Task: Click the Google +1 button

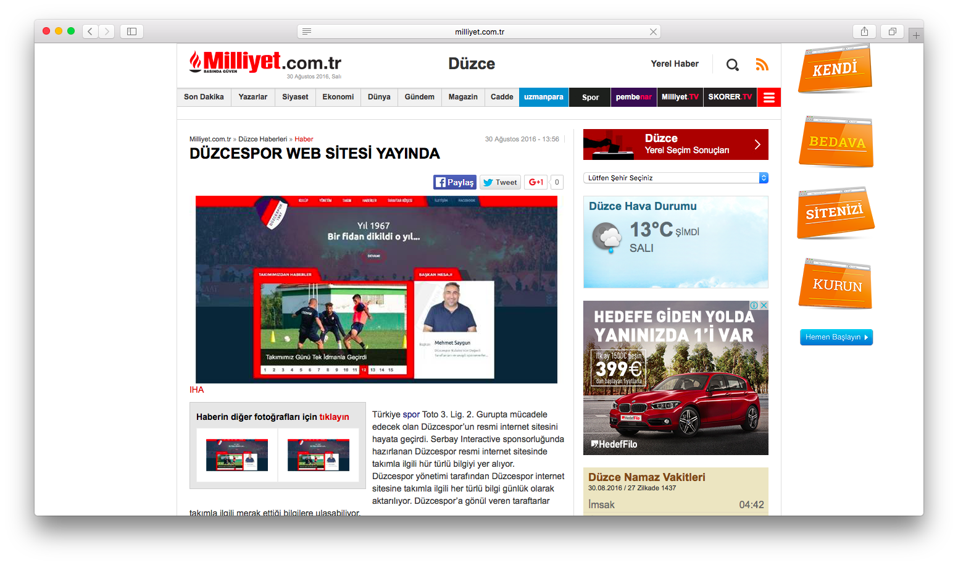Action: pyautogui.click(x=536, y=182)
